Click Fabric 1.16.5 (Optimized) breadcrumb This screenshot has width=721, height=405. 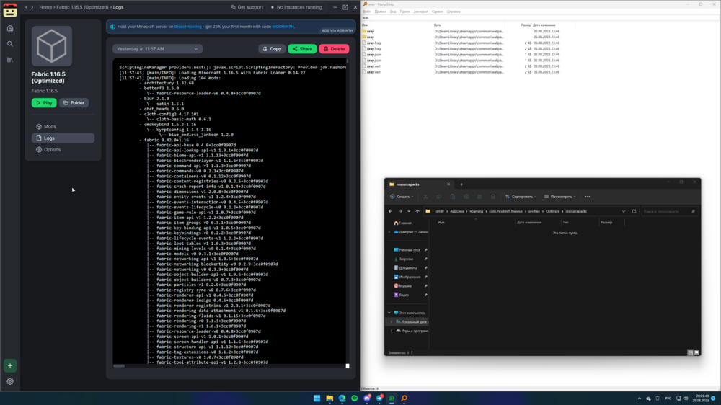pyautogui.click(x=82, y=7)
